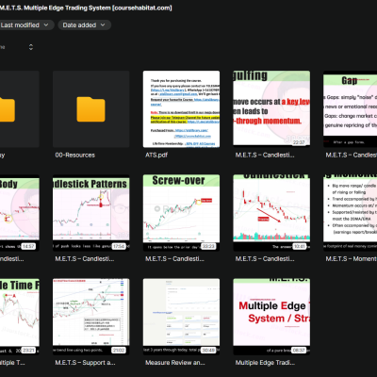Open the Gap candlestick video thumbnail

350,108
